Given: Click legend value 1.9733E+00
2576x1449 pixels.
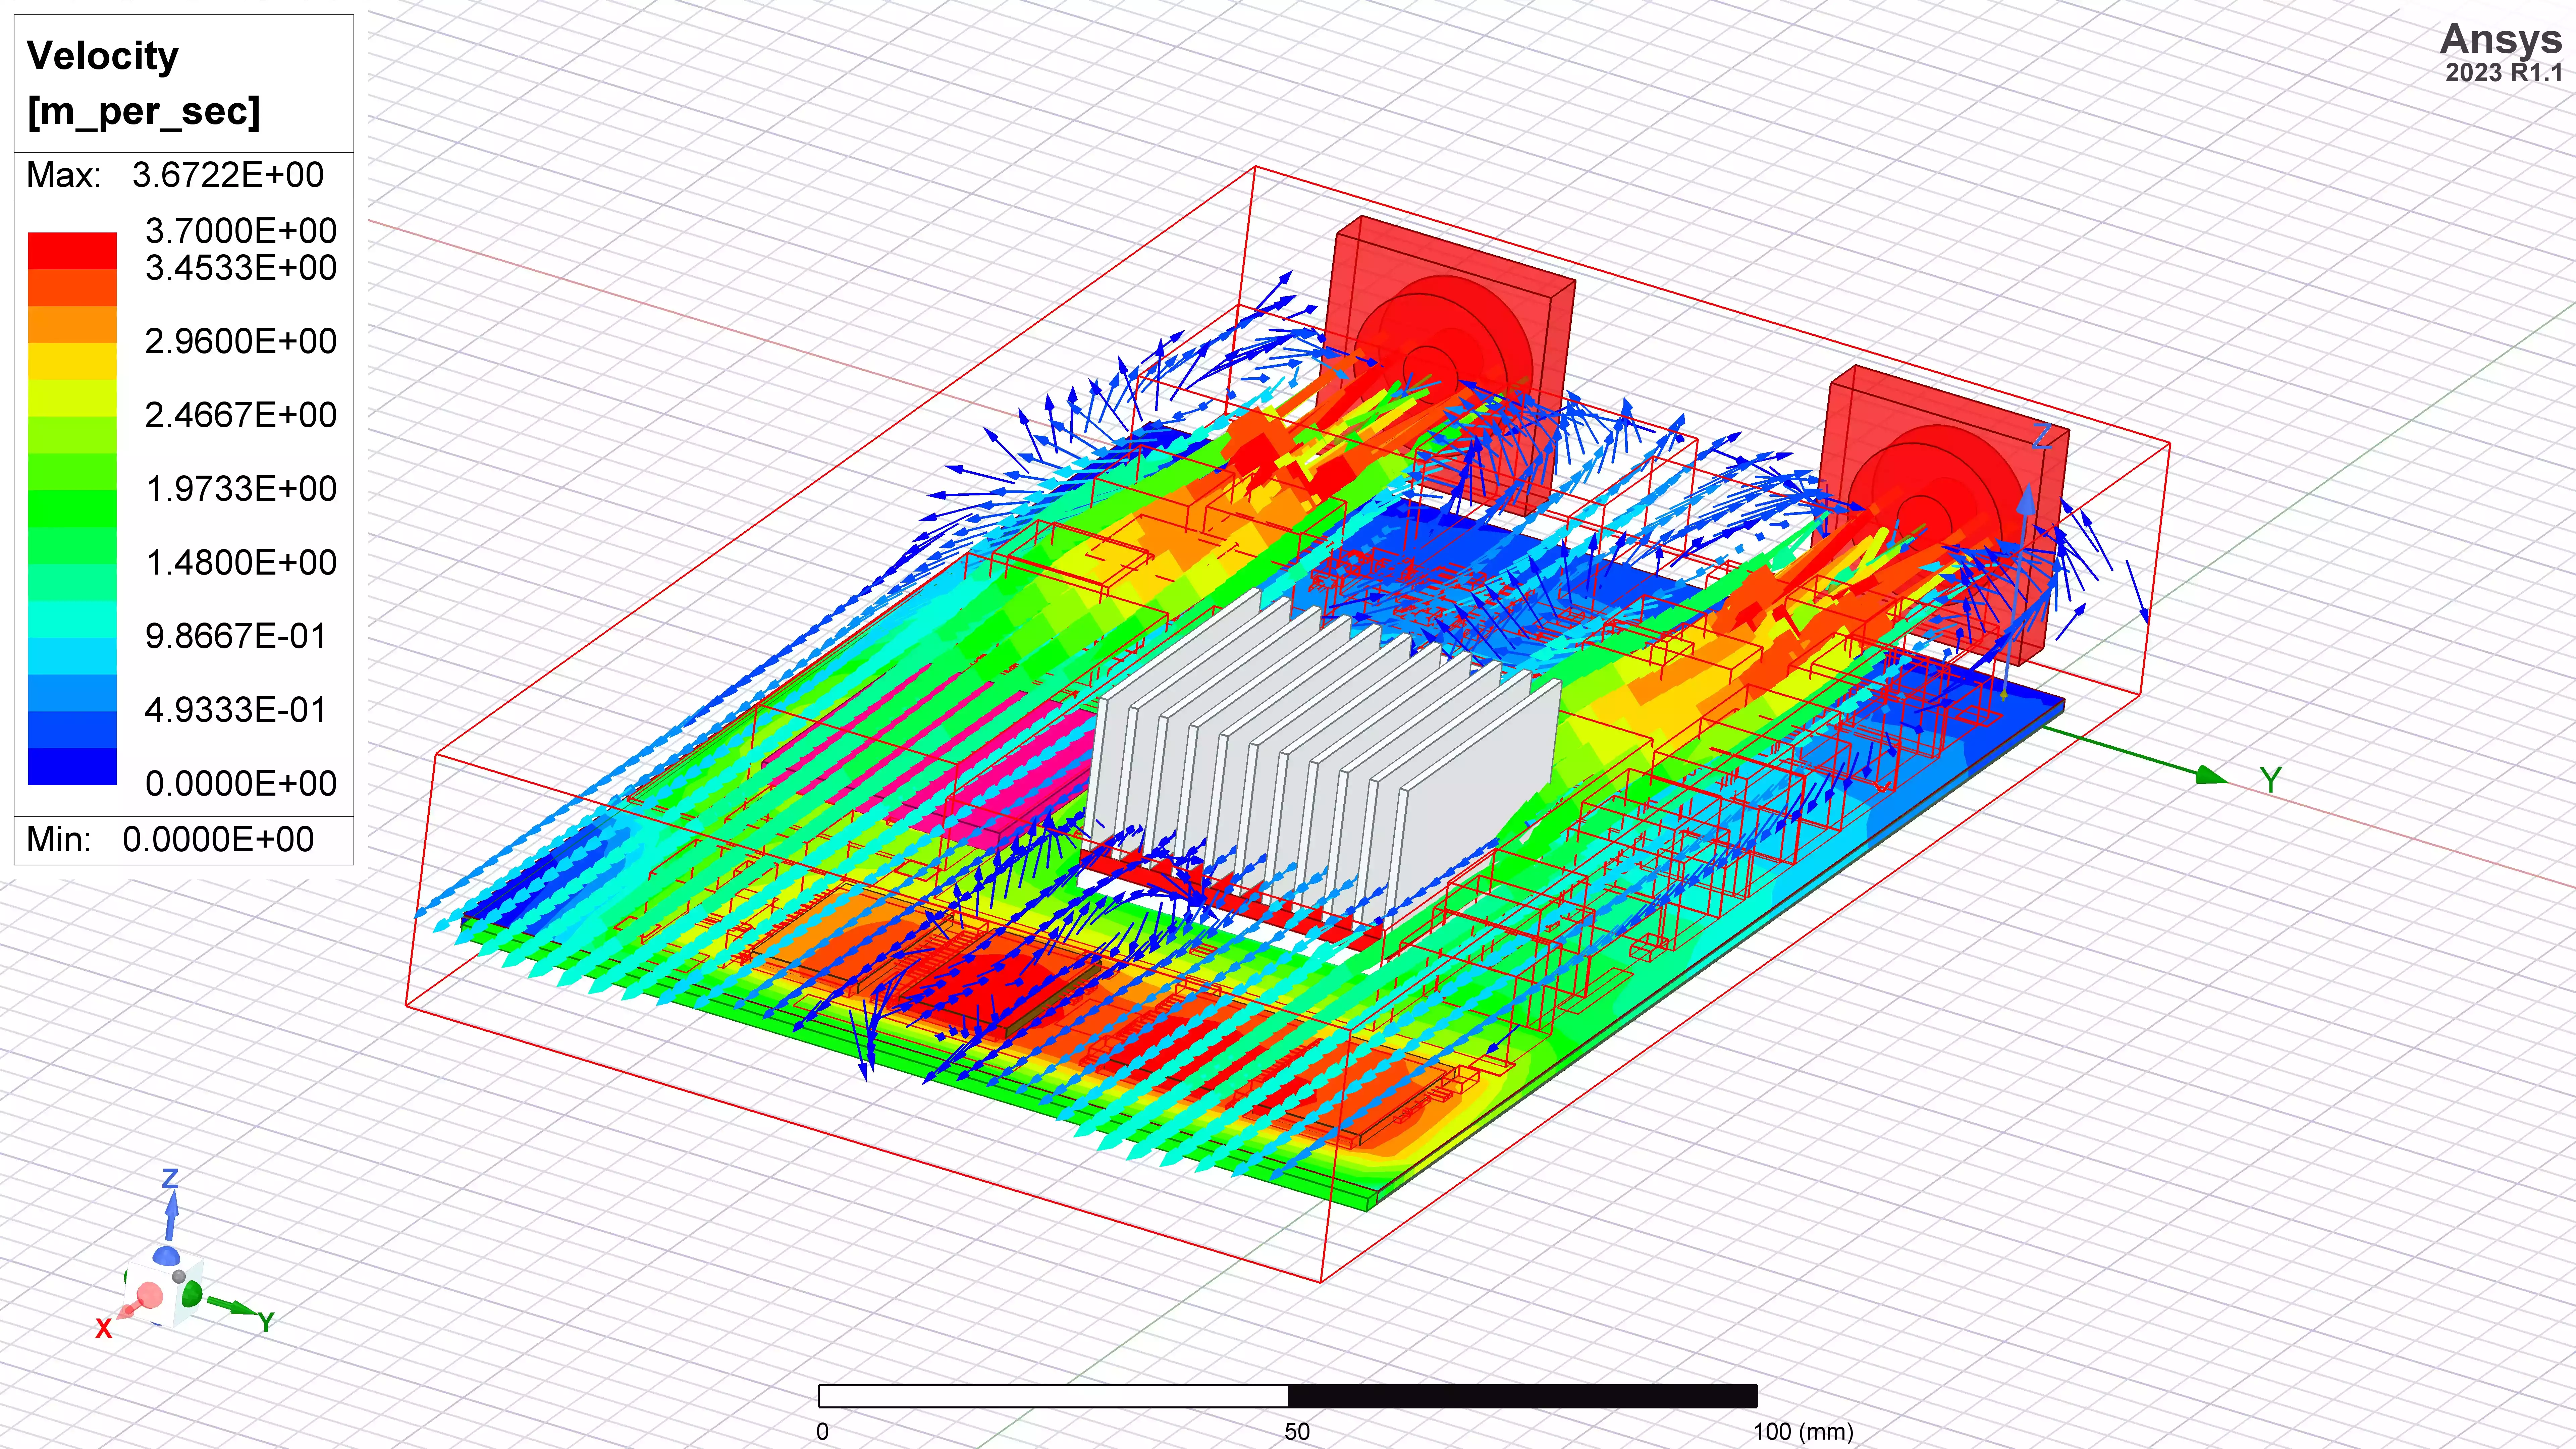Looking at the screenshot, I should [x=241, y=489].
